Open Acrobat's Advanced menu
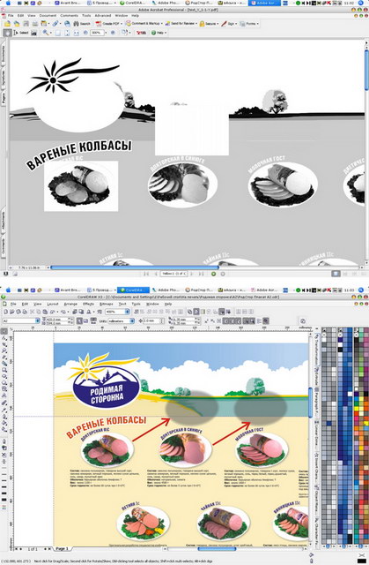 [x=103, y=16]
